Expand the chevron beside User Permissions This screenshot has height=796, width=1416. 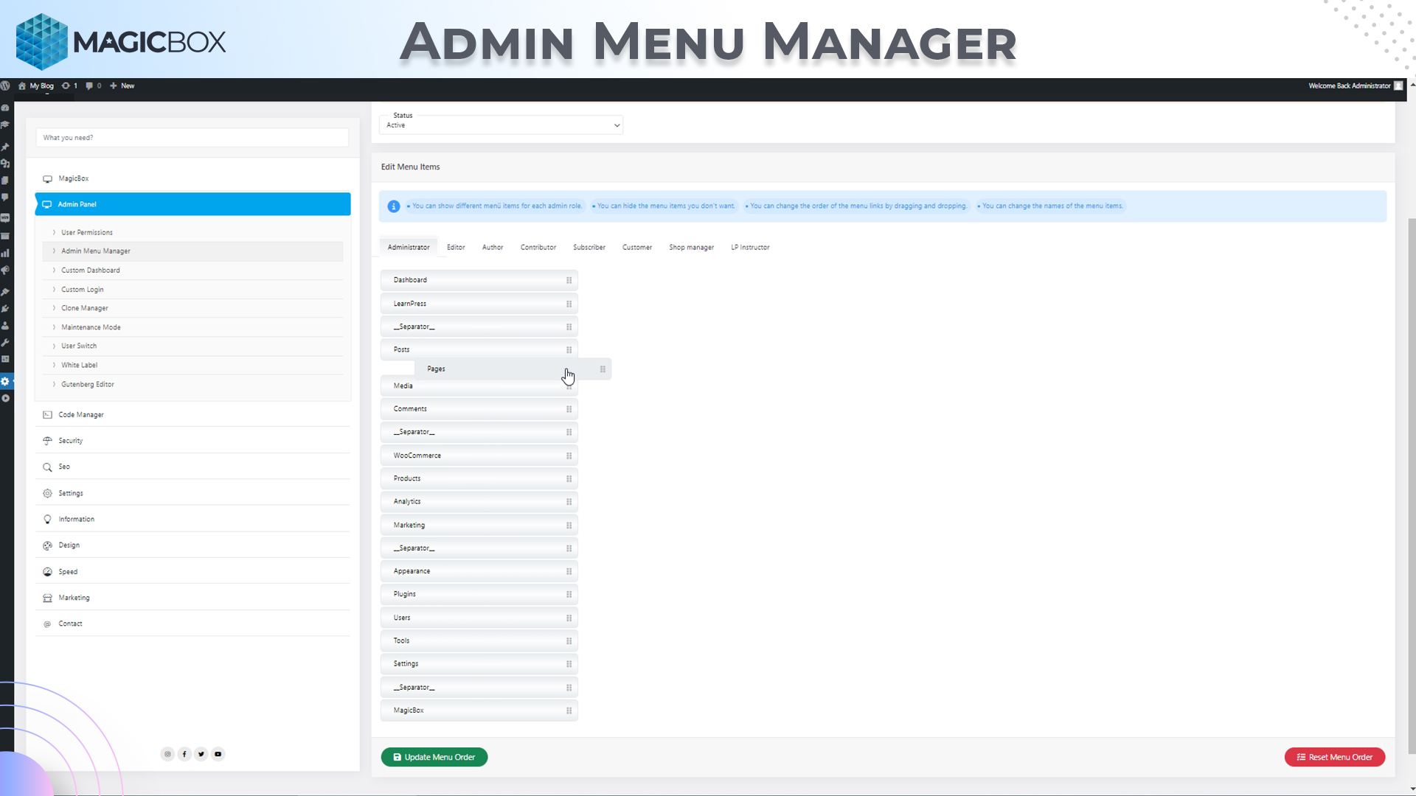pos(54,232)
